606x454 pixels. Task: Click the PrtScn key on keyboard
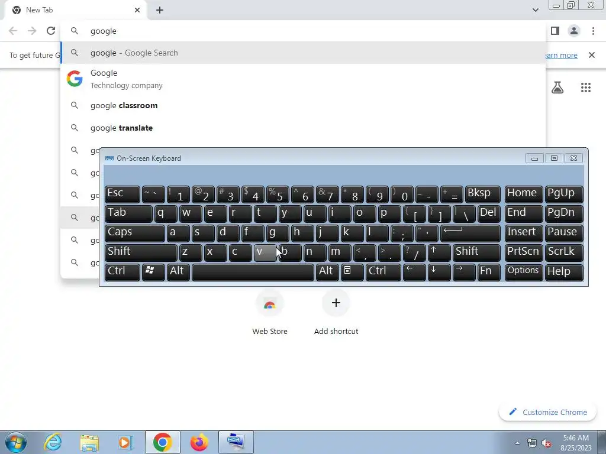pos(524,252)
